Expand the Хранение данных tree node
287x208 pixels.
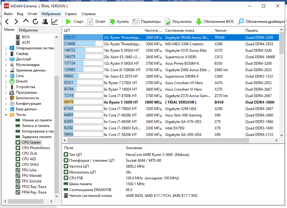point(6,71)
